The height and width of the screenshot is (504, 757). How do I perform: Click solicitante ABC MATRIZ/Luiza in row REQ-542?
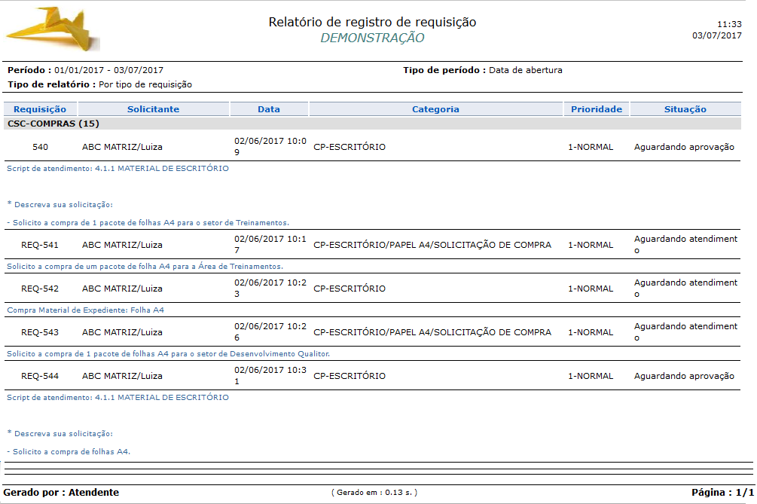point(122,289)
